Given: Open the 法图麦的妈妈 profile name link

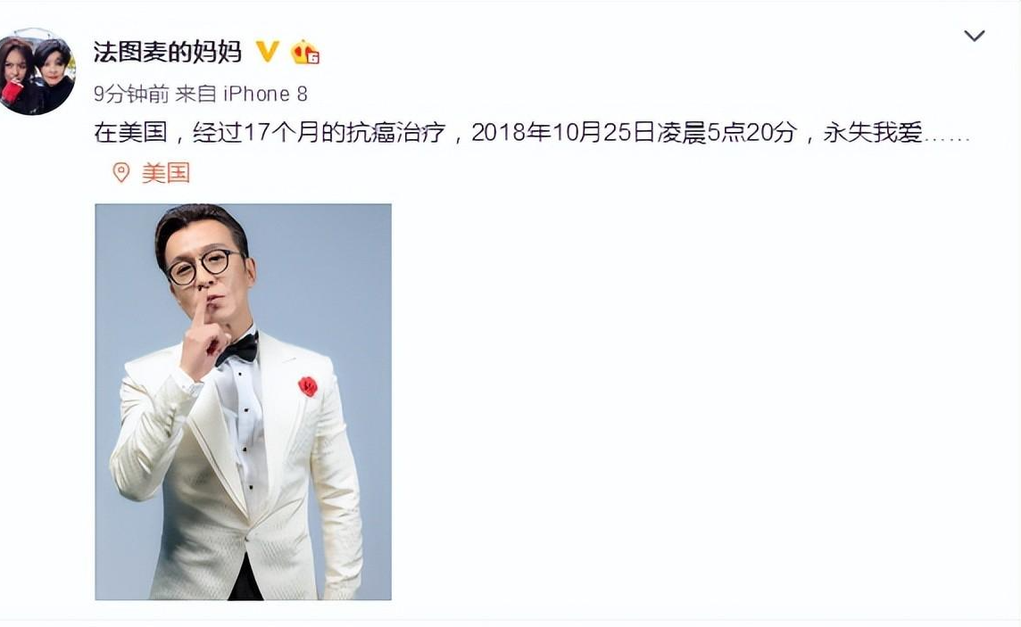Looking at the screenshot, I should [168, 52].
